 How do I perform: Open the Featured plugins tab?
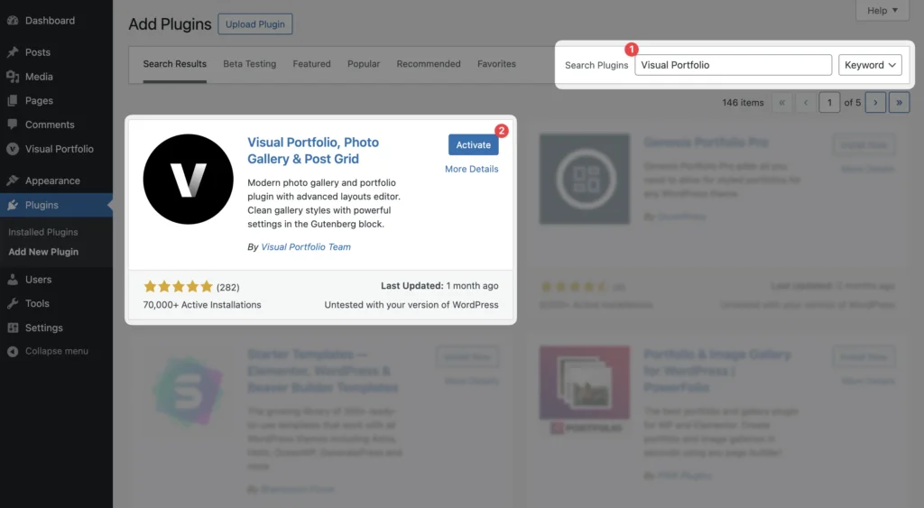[311, 64]
